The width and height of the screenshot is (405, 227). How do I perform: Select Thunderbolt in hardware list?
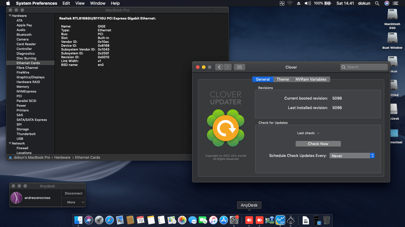[x=26, y=134]
